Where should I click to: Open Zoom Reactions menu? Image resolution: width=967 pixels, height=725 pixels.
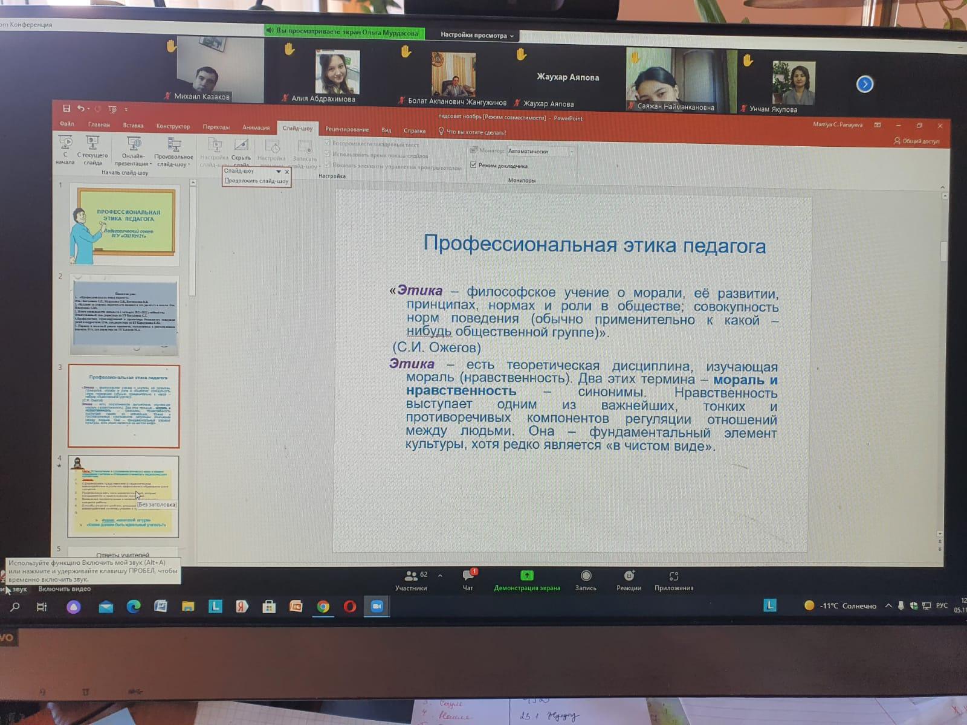coord(629,579)
